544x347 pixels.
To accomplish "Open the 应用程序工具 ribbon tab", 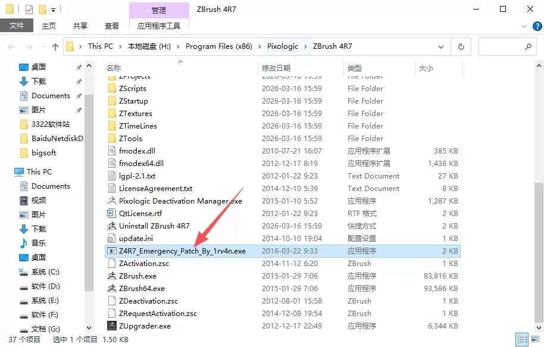I will pyautogui.click(x=159, y=26).
